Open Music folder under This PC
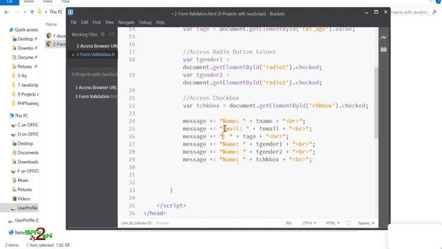The height and width of the screenshot is (249, 442). click(x=23, y=181)
